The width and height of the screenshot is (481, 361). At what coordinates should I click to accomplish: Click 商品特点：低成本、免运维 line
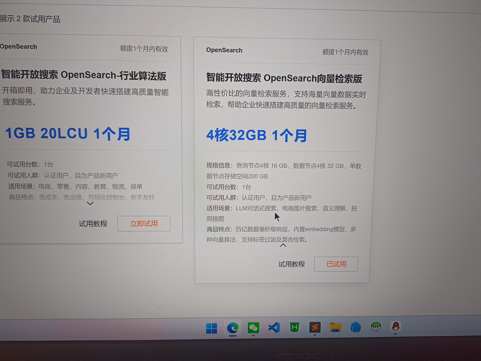82,197
